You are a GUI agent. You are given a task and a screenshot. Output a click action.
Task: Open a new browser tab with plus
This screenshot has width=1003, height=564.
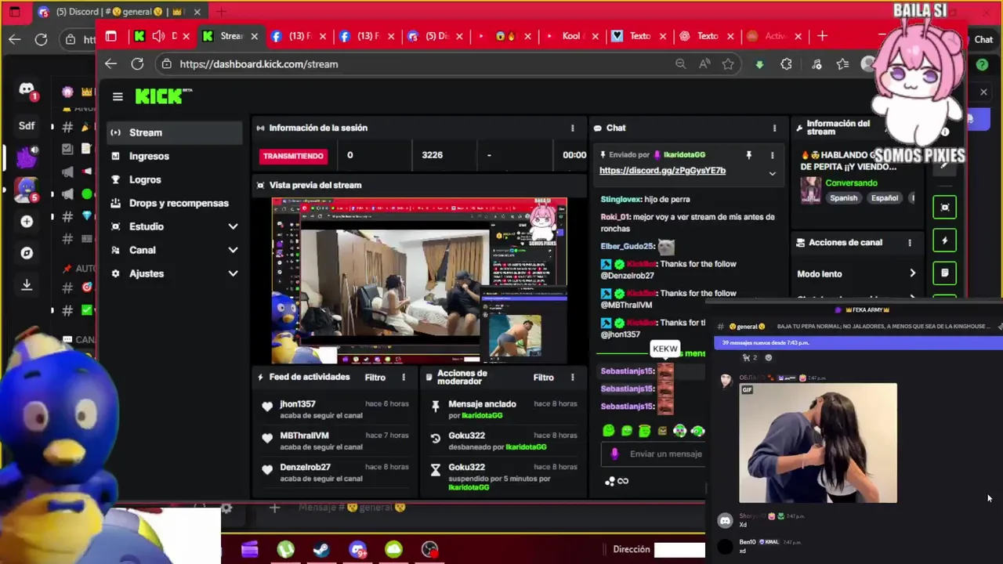[822, 36]
